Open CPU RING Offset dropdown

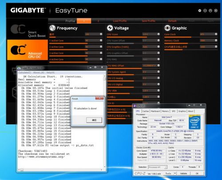tap(159, 65)
